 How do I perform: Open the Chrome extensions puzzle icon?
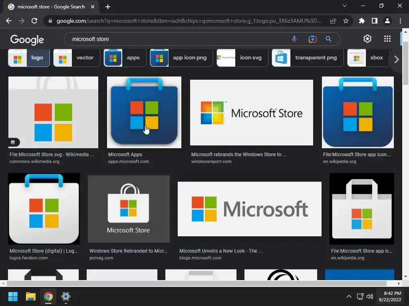(362, 21)
